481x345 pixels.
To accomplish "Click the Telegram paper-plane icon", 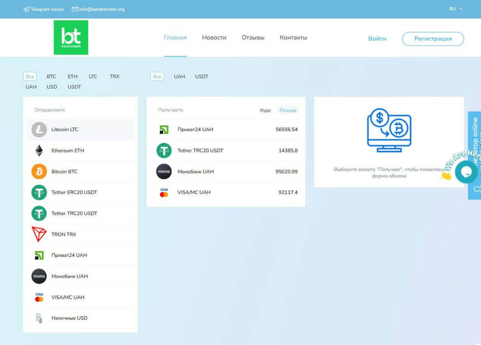I will coord(26,9).
